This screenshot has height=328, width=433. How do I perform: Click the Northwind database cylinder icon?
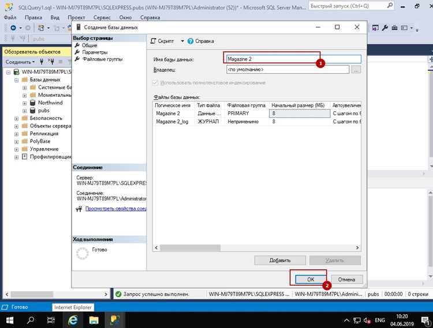[32, 103]
